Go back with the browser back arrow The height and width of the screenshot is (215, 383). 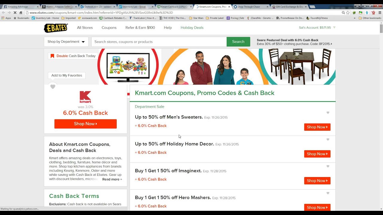[x=3, y=13]
